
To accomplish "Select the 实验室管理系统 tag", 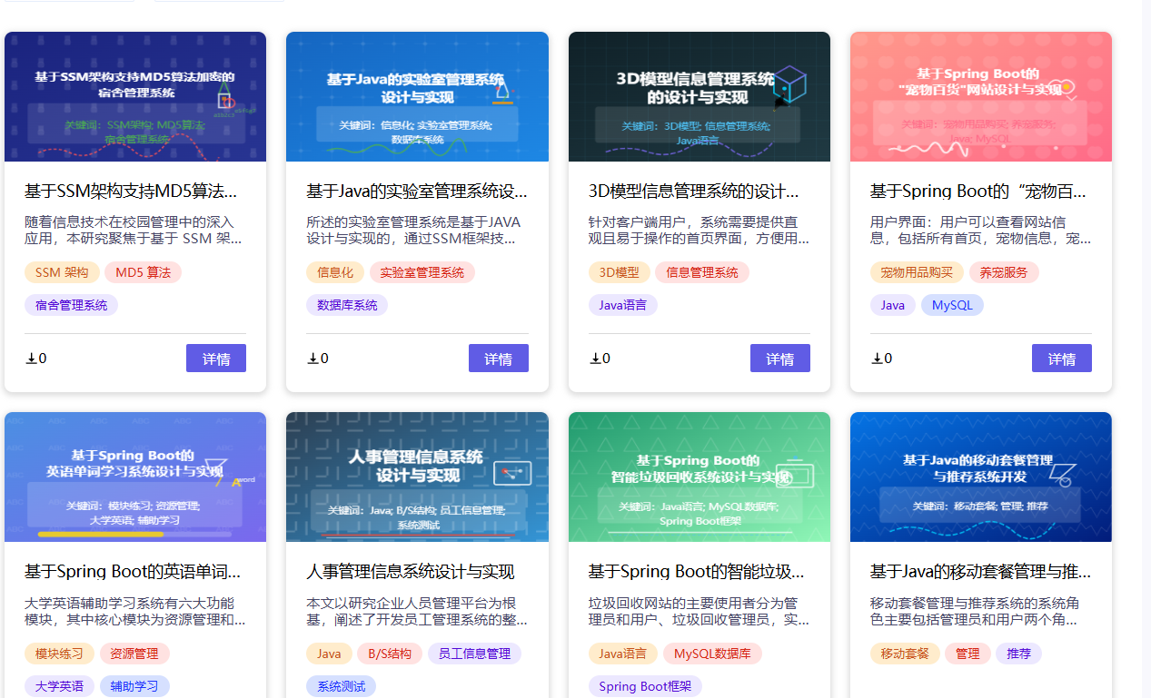I will pyautogui.click(x=422, y=272).
